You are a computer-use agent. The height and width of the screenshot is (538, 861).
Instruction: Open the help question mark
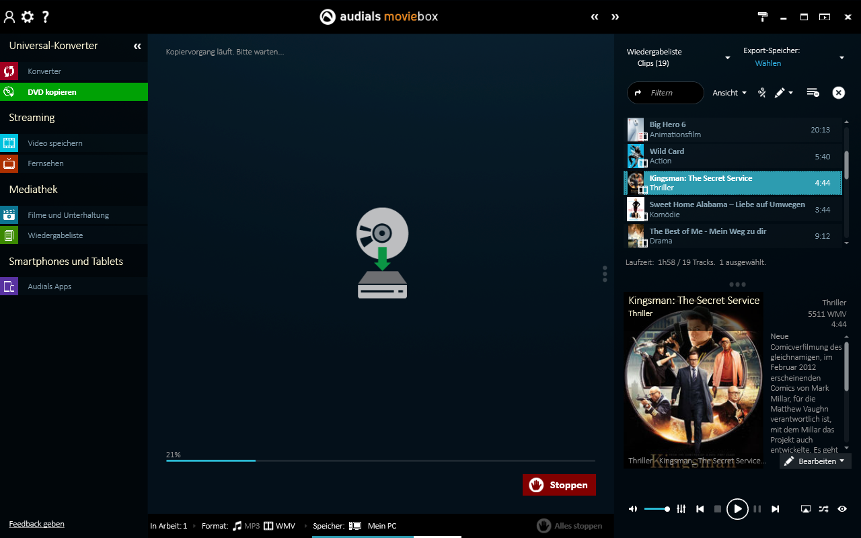(45, 17)
